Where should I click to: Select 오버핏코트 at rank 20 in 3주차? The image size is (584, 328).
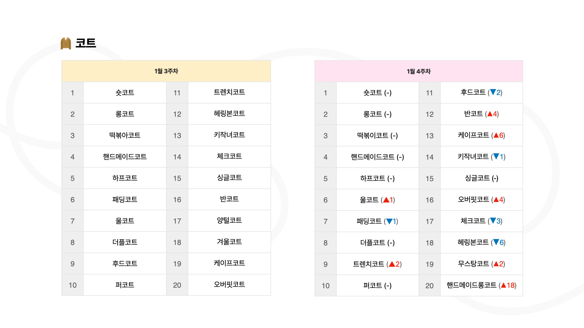(x=229, y=285)
